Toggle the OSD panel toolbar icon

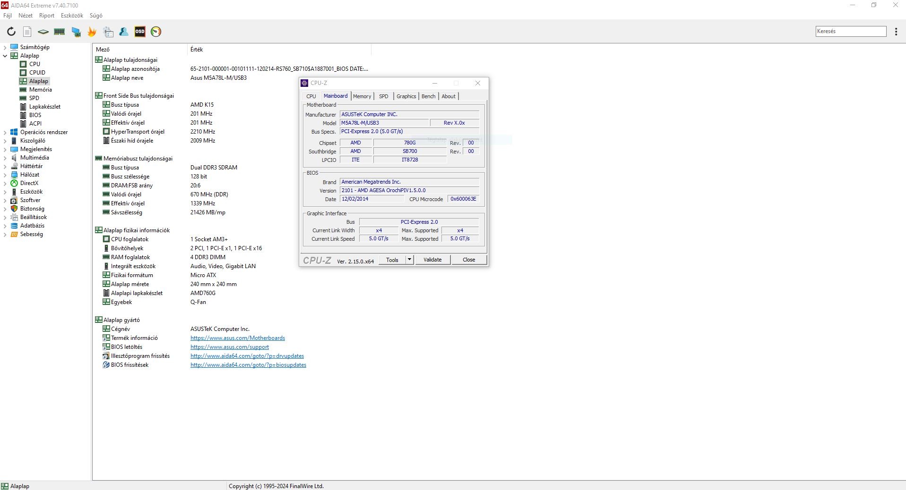click(140, 32)
